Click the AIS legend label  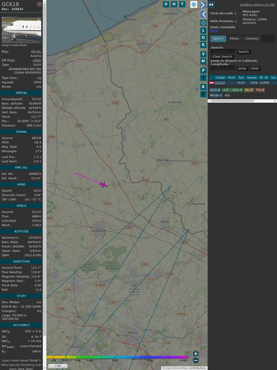[x=227, y=96]
